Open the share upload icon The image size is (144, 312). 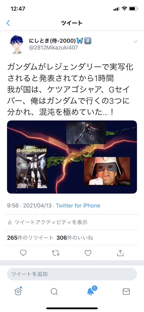pos(120,253)
